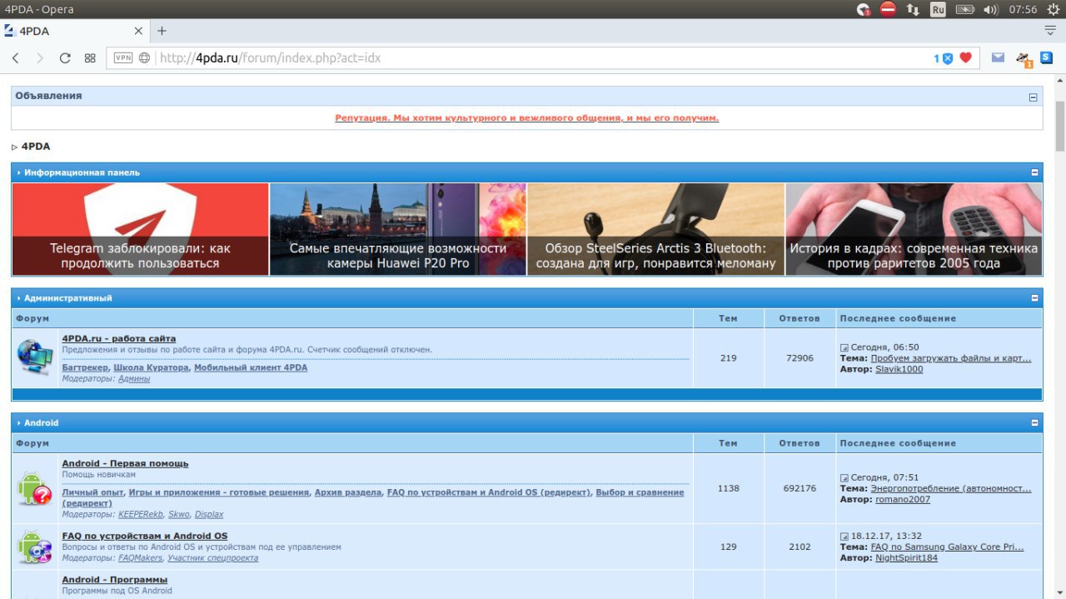View author Slavik1000 profile
The width and height of the screenshot is (1066, 599).
[x=899, y=369]
